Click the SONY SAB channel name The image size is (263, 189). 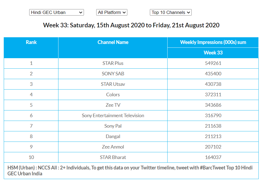(x=113, y=74)
